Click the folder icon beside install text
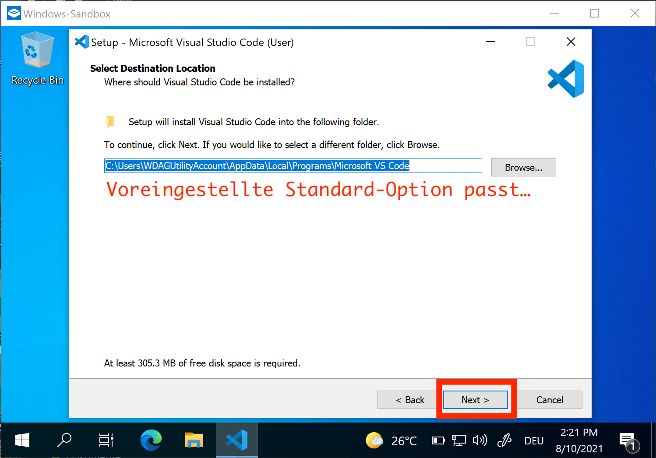This screenshot has height=458, width=656. click(110, 122)
